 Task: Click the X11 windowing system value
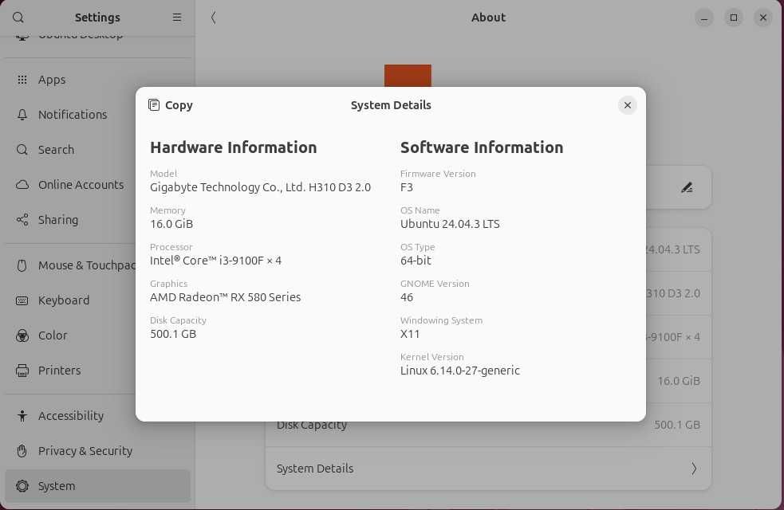(410, 334)
